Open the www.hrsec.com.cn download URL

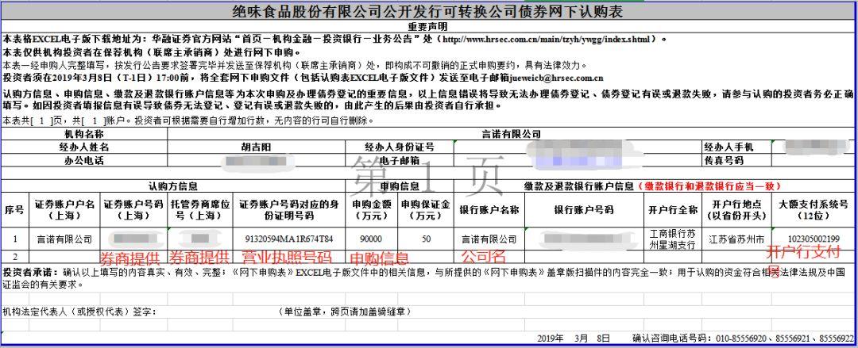(x=547, y=40)
